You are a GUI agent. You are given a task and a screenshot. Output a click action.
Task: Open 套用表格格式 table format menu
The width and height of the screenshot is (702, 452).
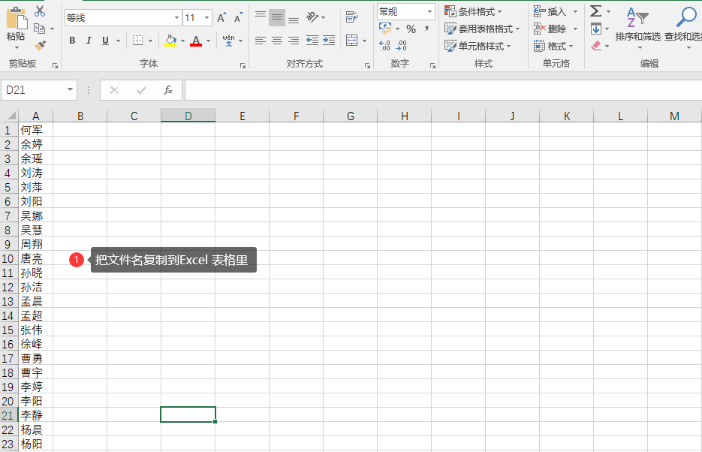(482, 29)
